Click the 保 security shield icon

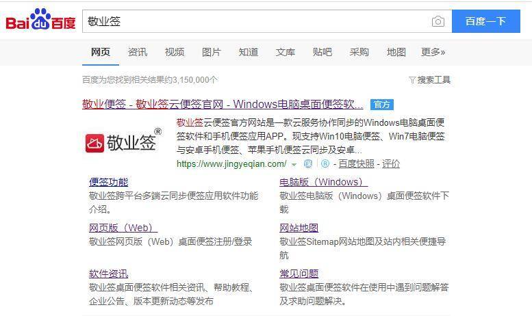point(307,163)
